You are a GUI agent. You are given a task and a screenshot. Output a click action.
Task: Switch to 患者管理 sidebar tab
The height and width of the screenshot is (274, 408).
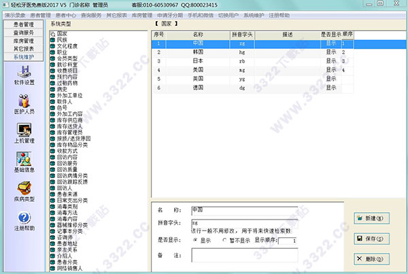click(x=24, y=24)
